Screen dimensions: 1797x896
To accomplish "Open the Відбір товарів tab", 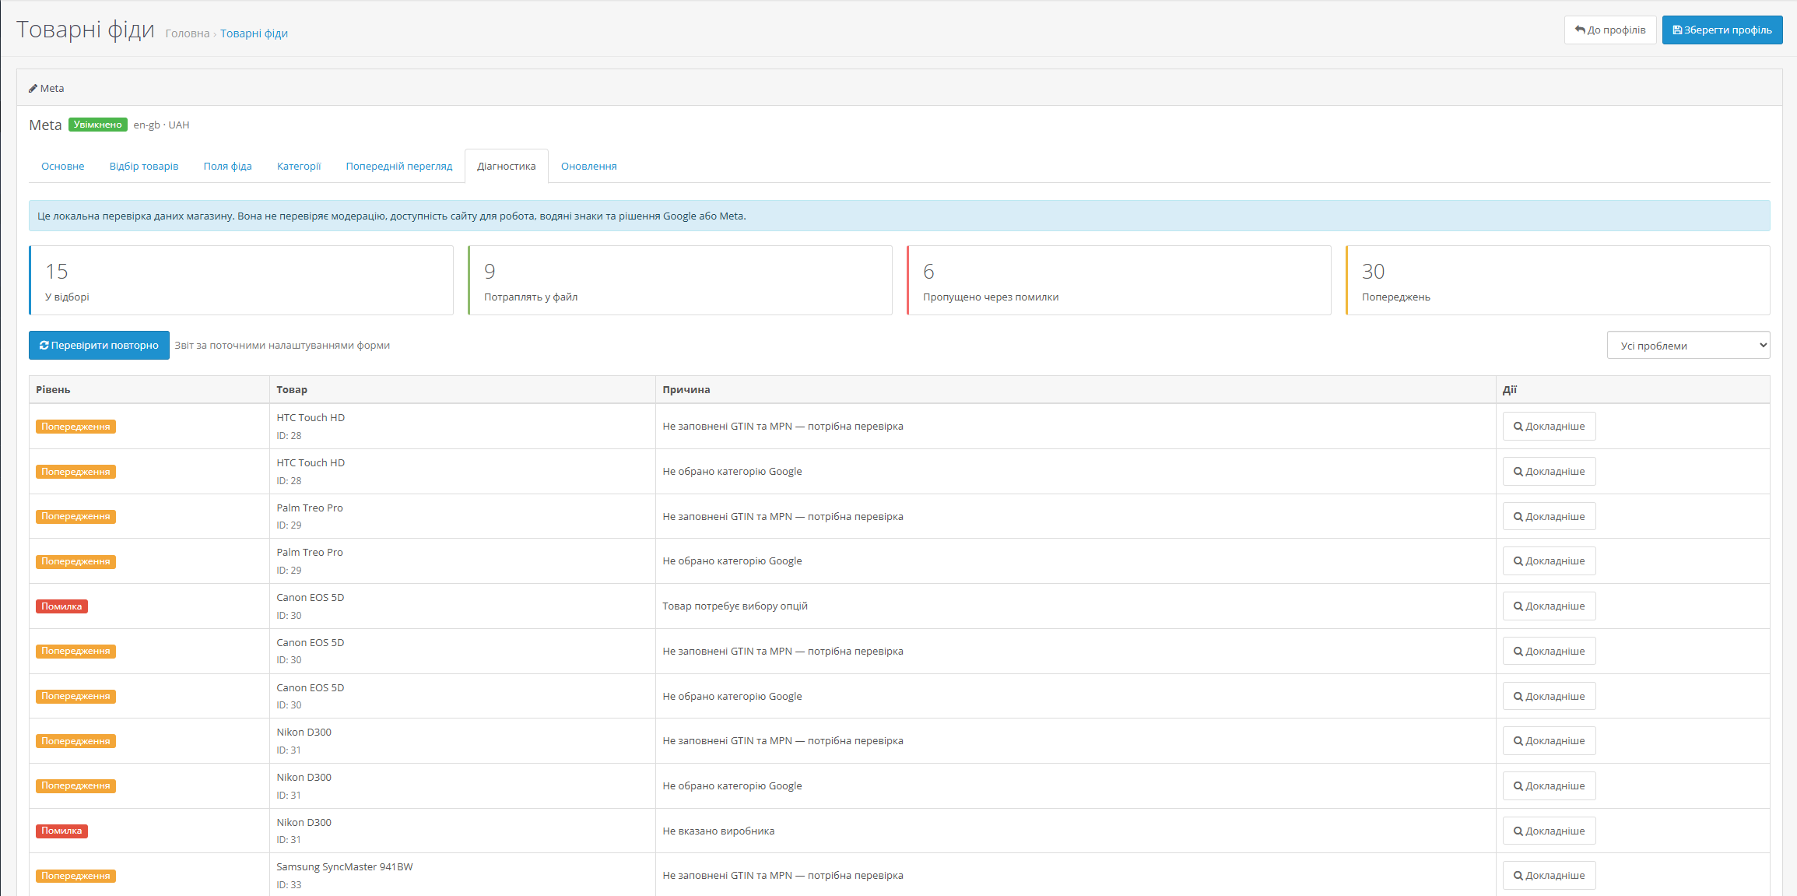I will [x=144, y=167].
